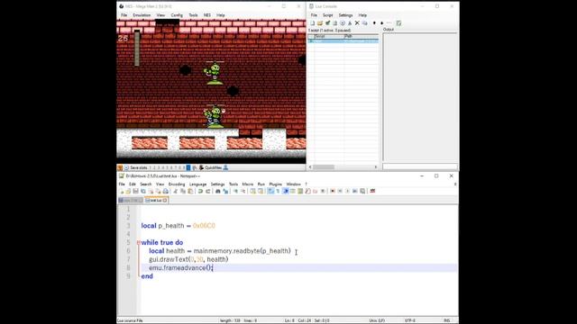The height and width of the screenshot is (324, 577).
Task: Click New Script icon in Lua Console
Action: 313,23
